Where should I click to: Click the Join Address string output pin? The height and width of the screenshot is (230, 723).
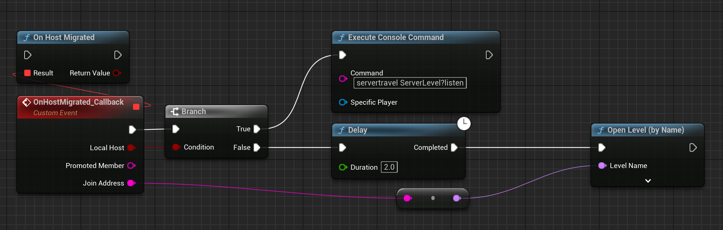[131, 183]
